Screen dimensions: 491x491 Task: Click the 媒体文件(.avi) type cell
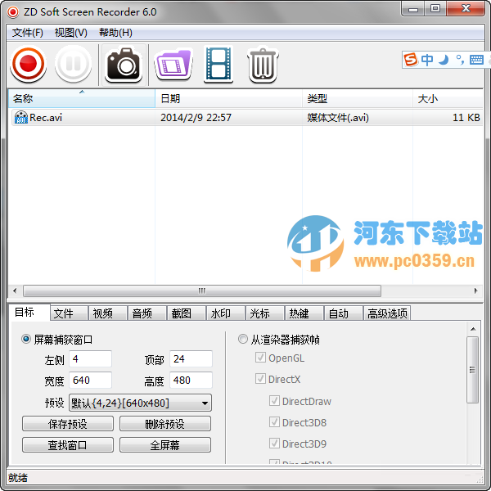point(338,118)
